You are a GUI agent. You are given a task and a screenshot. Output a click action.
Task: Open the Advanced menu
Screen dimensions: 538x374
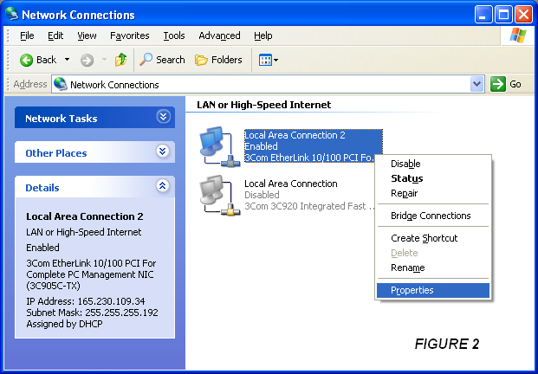(219, 35)
